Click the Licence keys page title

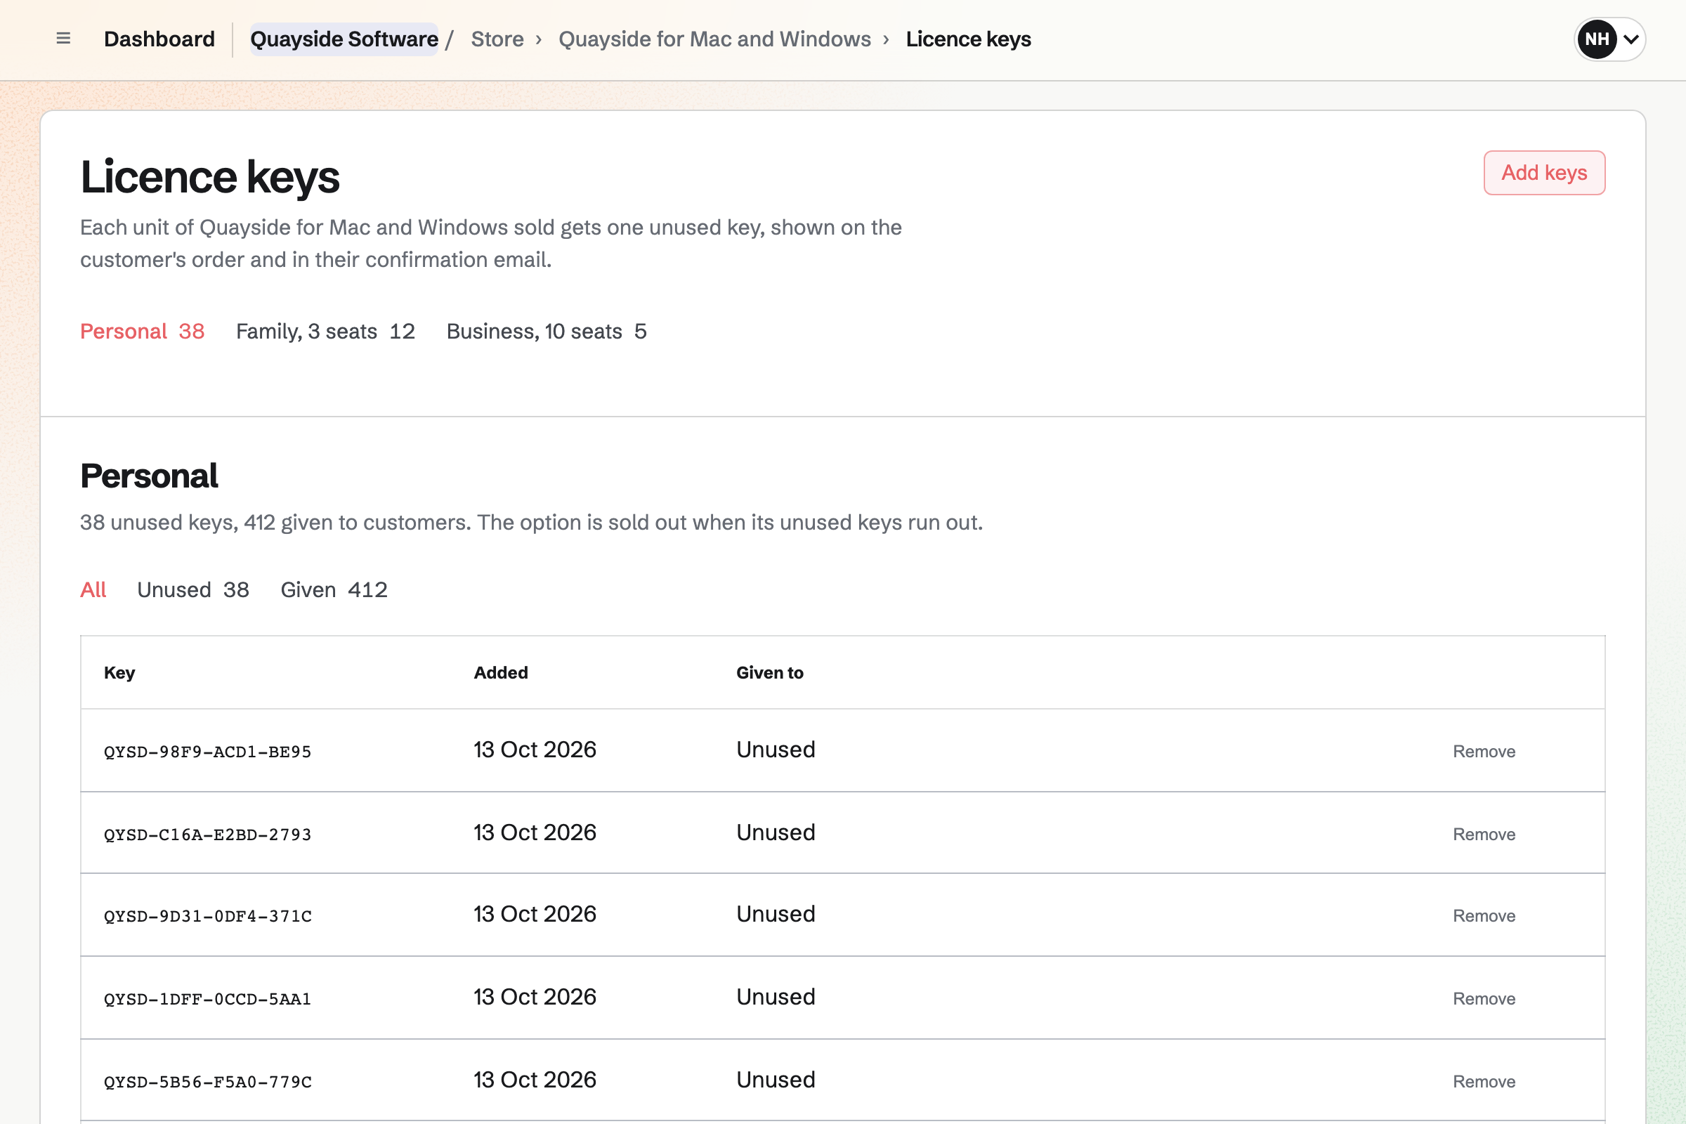point(210,177)
